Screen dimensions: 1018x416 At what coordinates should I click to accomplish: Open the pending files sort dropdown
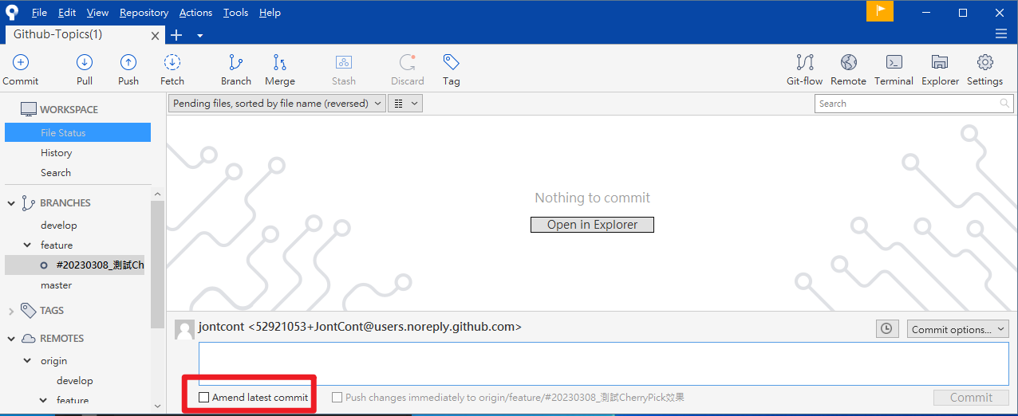[x=277, y=104]
